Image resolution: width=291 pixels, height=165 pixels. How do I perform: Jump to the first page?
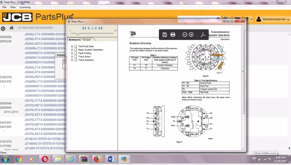pos(84,28)
